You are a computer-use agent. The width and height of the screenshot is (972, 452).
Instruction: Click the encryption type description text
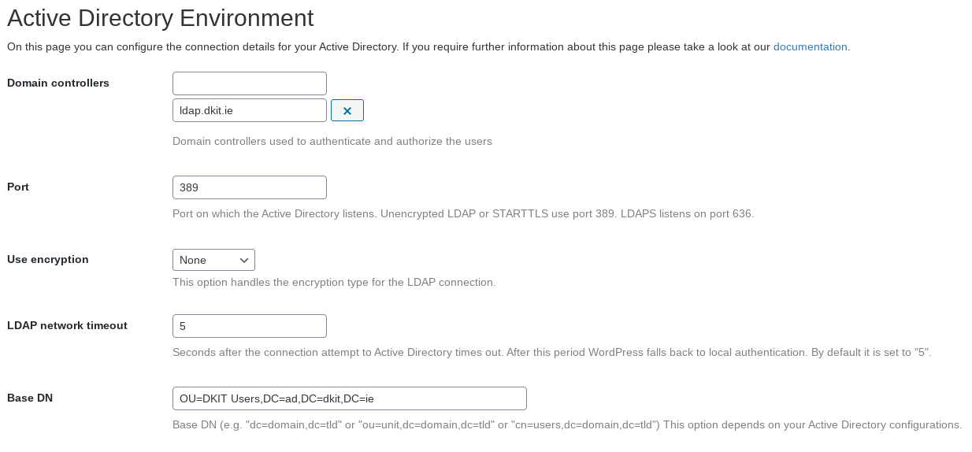334,282
